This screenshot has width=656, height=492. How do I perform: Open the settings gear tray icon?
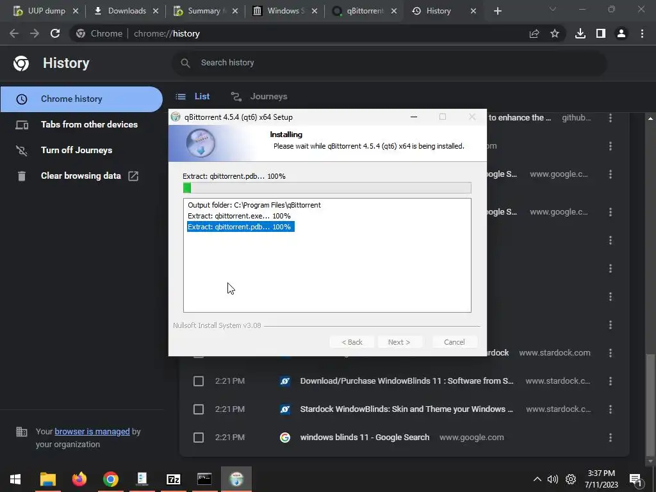[x=571, y=479]
